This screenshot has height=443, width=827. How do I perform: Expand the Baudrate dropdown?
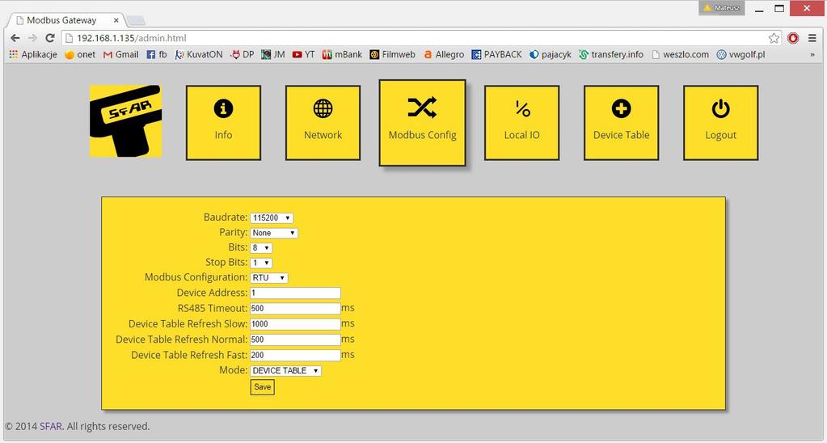coord(272,217)
